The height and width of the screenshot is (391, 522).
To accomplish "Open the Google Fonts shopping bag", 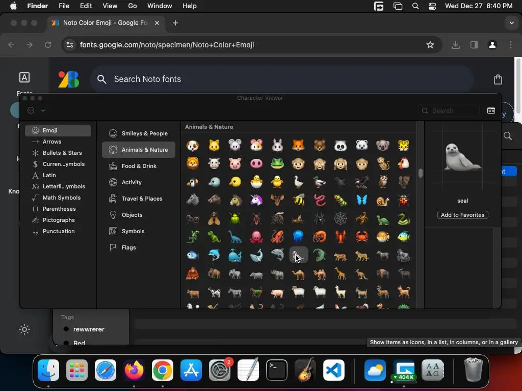I will [x=498, y=79].
